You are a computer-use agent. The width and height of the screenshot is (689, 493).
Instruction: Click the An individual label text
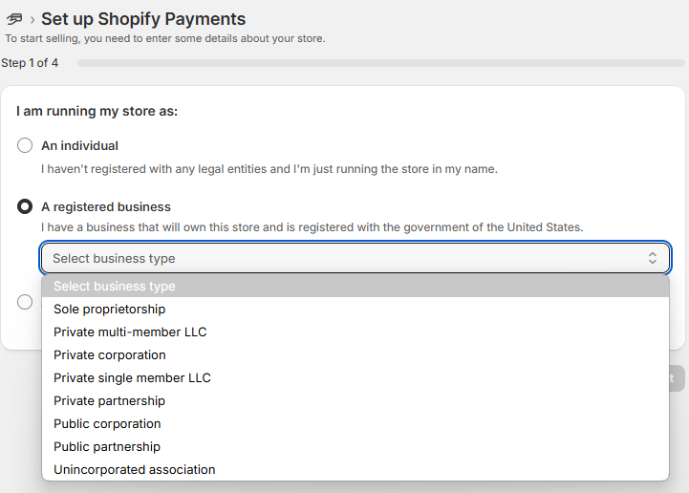tap(79, 145)
